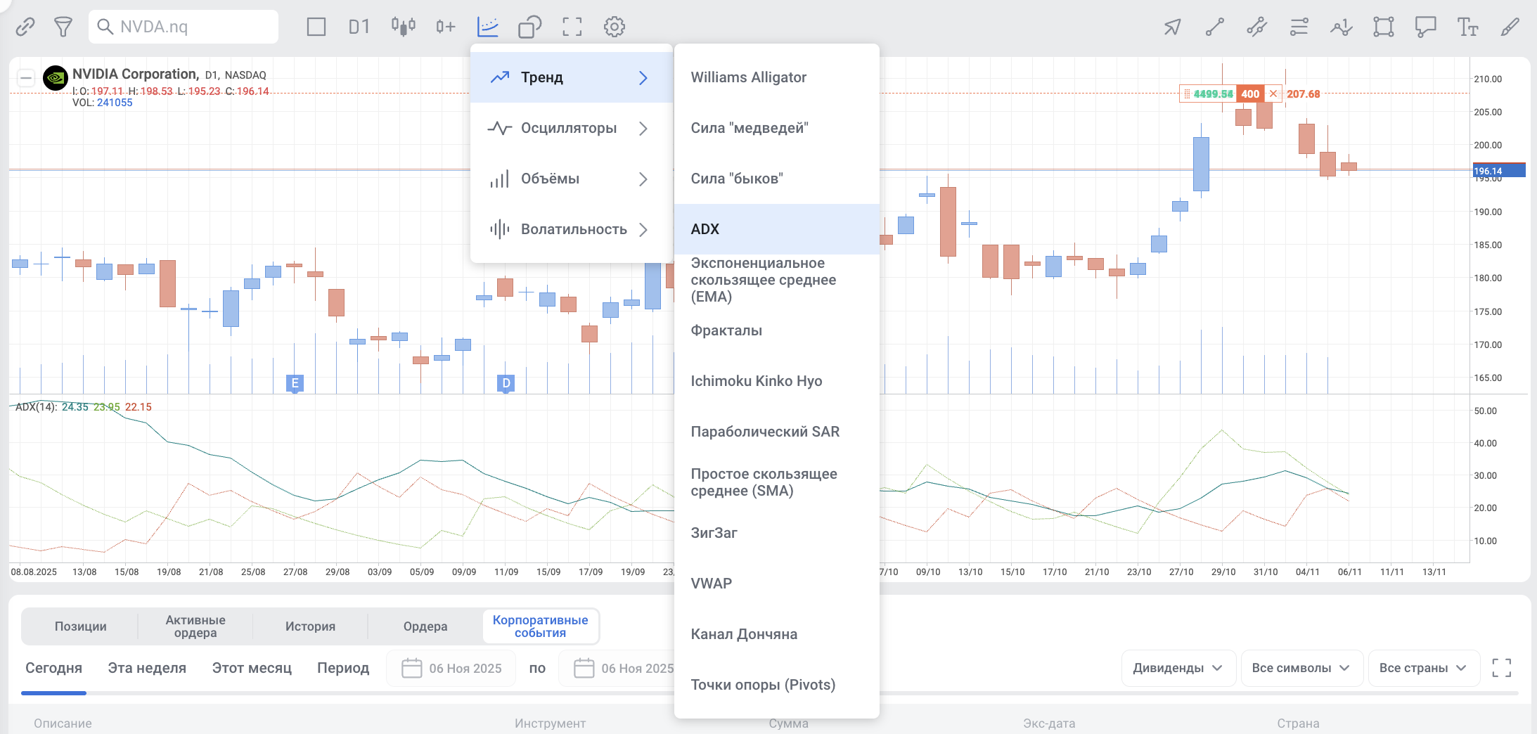The width and height of the screenshot is (1537, 734).
Task: Open the Тренд indicators submenu
Action: pos(572,77)
